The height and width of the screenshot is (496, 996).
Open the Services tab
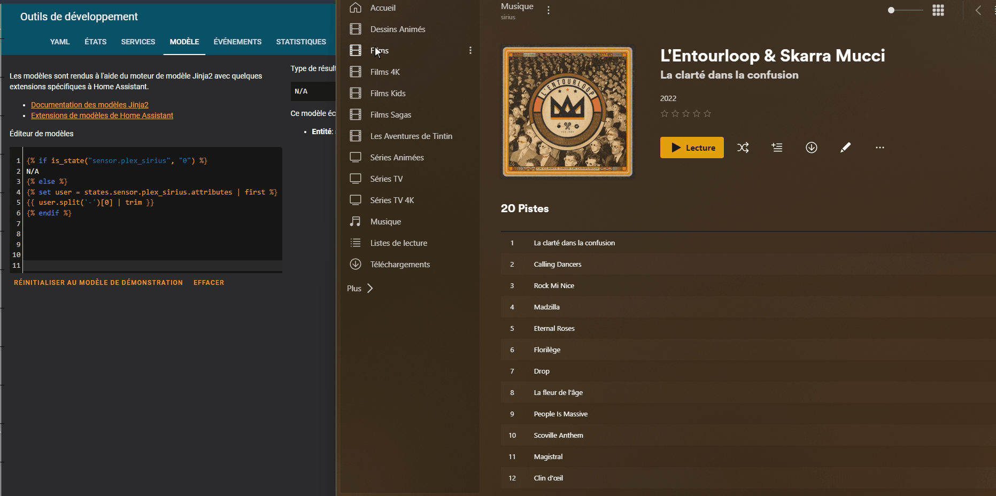138,42
